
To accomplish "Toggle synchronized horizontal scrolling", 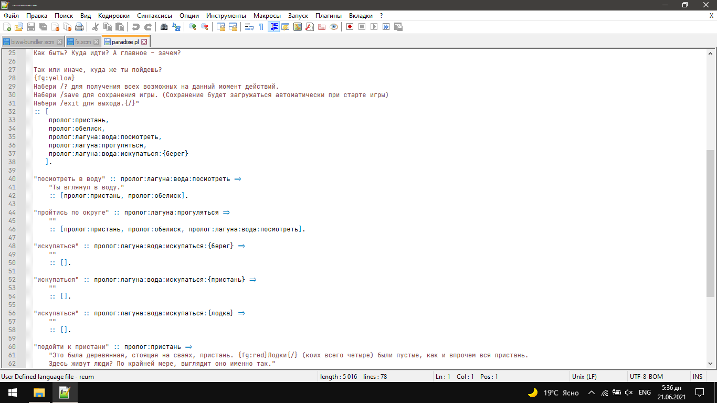I will tap(233, 27).
